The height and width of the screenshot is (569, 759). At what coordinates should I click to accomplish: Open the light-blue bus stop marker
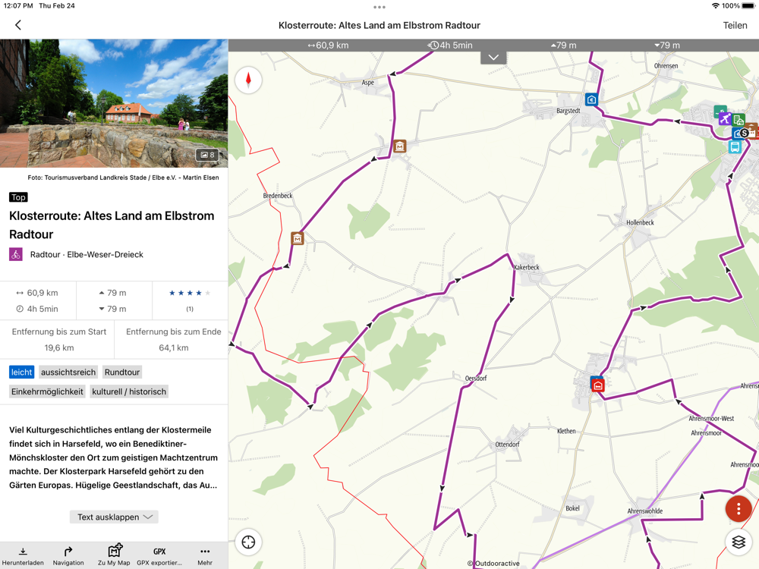coord(735,146)
